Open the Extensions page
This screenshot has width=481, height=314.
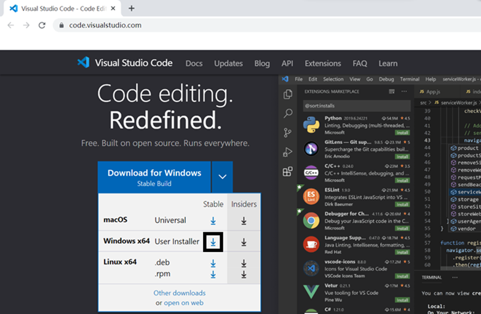click(x=323, y=63)
